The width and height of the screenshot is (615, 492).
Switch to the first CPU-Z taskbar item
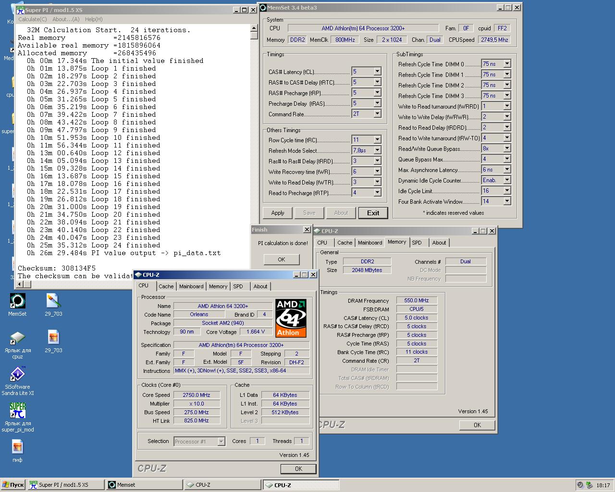pyautogui.click(x=222, y=485)
